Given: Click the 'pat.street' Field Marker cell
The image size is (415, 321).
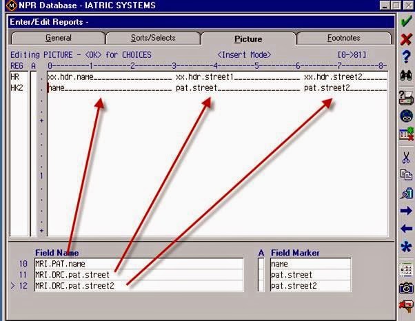Looking at the screenshot, I should 310,275.
